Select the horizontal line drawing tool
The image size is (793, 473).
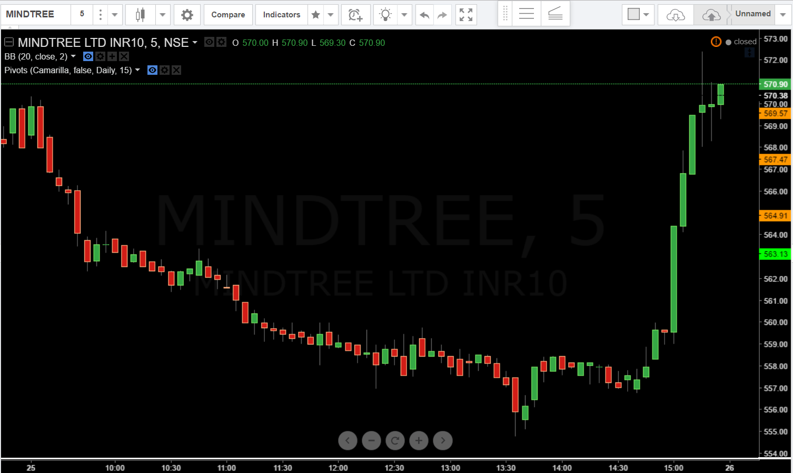(527, 14)
